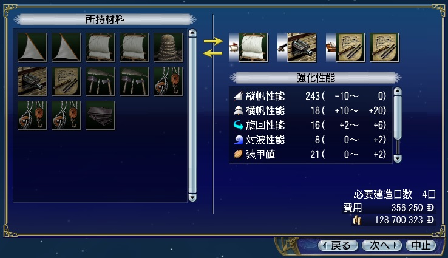The height and width of the screenshot is (258, 448).
Task: Click the 戻る back button
Action: tap(338, 245)
